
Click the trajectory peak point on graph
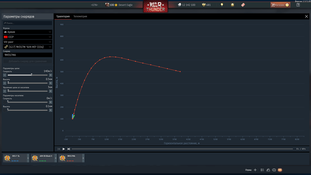pos(110,57)
